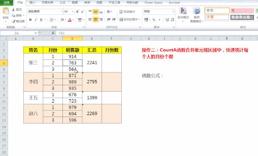Image resolution: width=258 pixels, height=156 pixels.
Task: Apply red font color with the A icon
Action: tap(70, 20)
